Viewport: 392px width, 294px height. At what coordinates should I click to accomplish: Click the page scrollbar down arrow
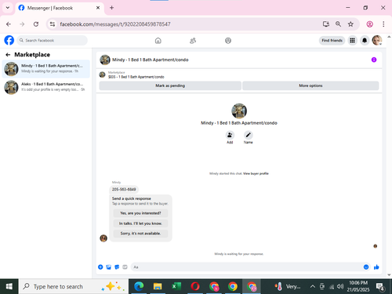(389, 275)
